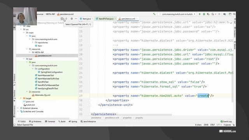The height and width of the screenshot is (140, 249).
Task: Open the Event Log
Action: 226,121
